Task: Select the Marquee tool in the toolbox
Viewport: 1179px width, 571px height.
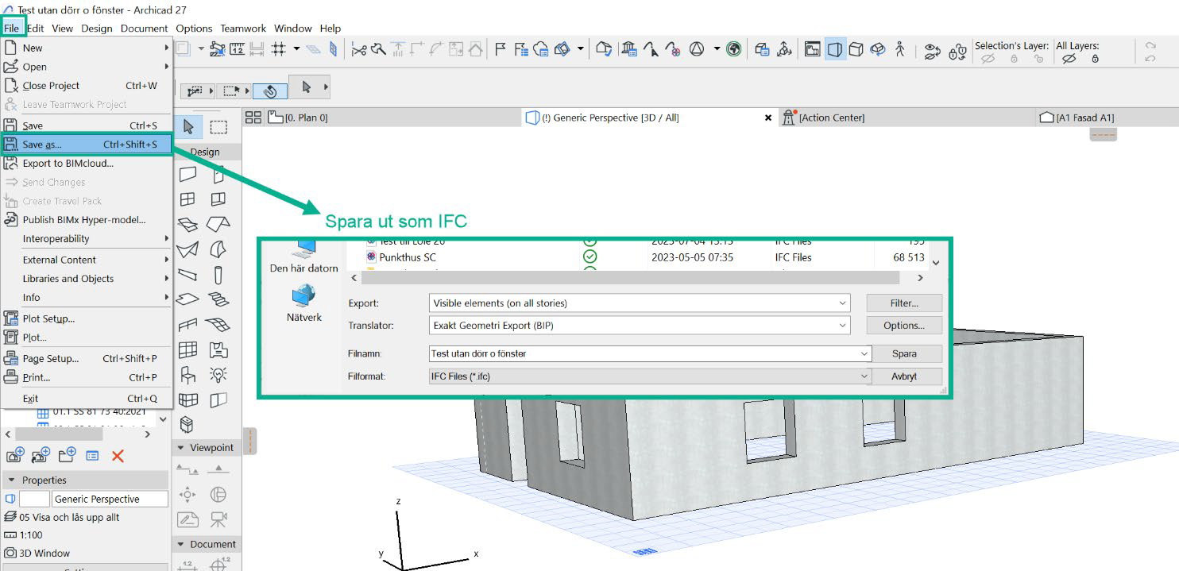Action: [218, 127]
